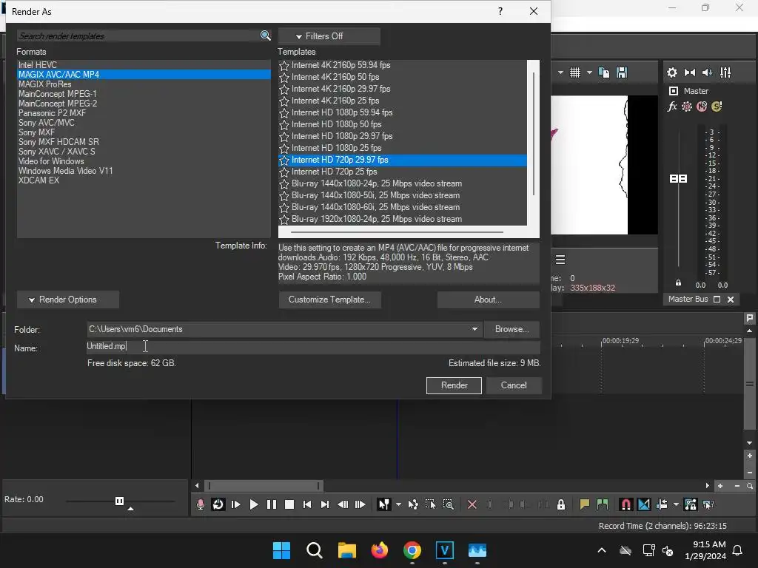The image size is (758, 568).
Task: Insert marker with yellow flag icon
Action: coord(585,504)
